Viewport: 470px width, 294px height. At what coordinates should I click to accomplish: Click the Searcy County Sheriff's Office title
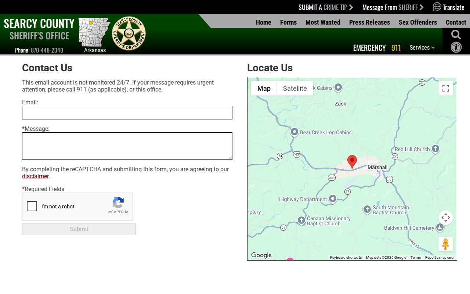click(x=39, y=29)
